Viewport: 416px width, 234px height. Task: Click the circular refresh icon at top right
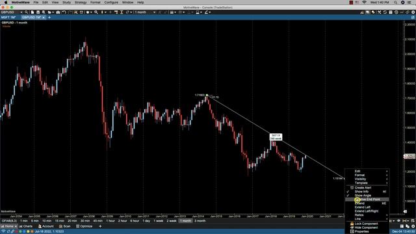(x=385, y=12)
